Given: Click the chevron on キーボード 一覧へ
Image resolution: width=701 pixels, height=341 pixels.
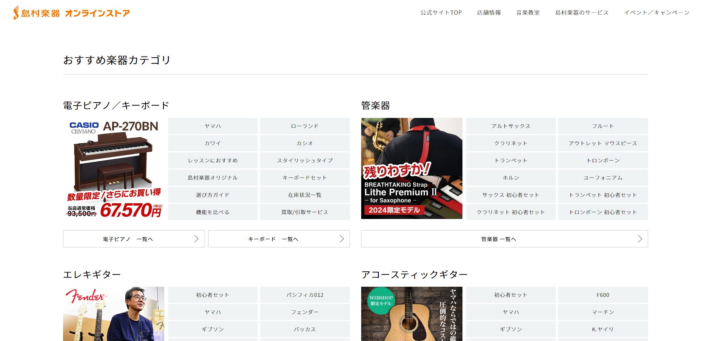Looking at the screenshot, I should [x=342, y=239].
